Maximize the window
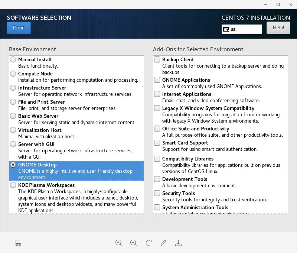Image resolution: width=297 pixels, height=253 pixels. [x=278, y=4]
